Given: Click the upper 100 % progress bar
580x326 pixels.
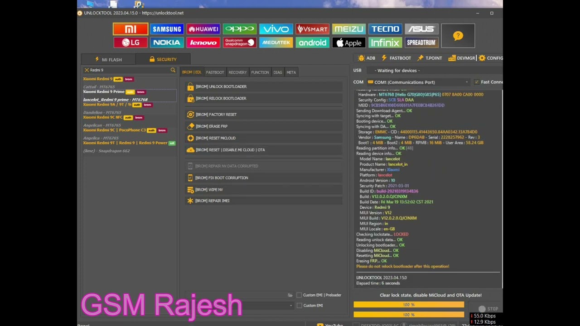Looking at the screenshot, I should click(x=409, y=305).
